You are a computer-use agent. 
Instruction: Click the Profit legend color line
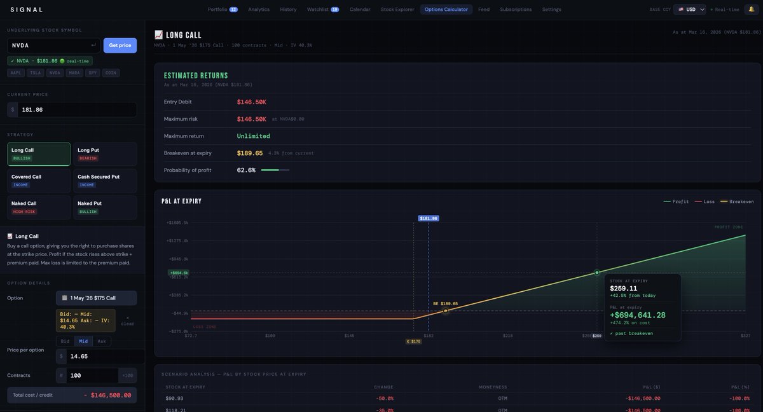[667, 202]
